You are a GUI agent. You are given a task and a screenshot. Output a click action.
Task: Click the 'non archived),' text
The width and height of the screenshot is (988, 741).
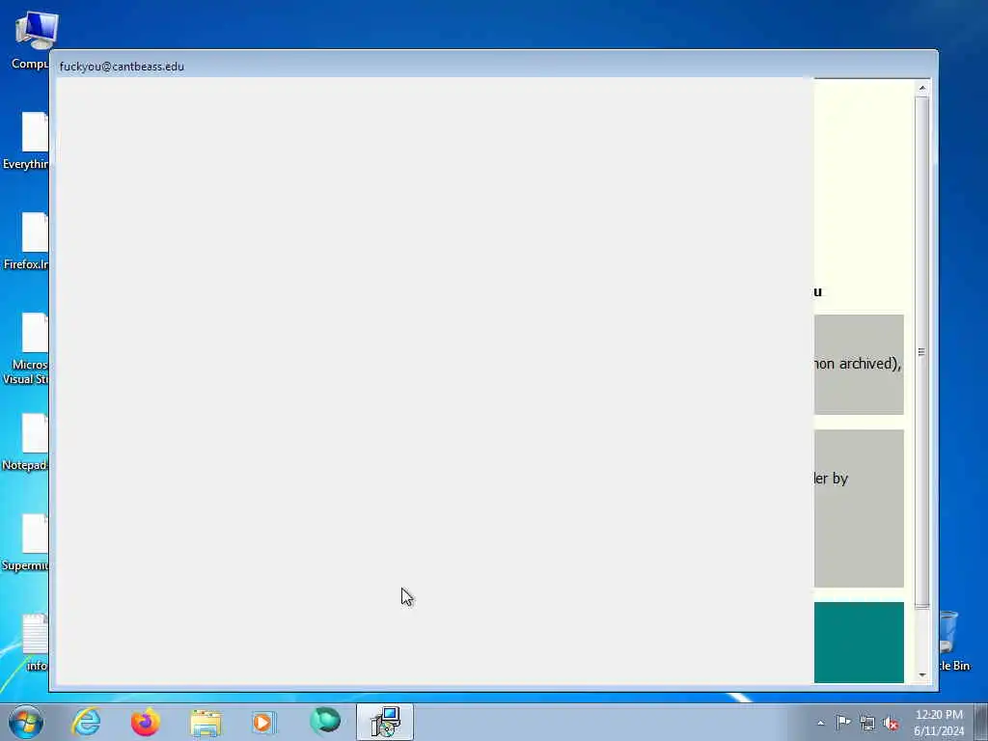coord(858,364)
